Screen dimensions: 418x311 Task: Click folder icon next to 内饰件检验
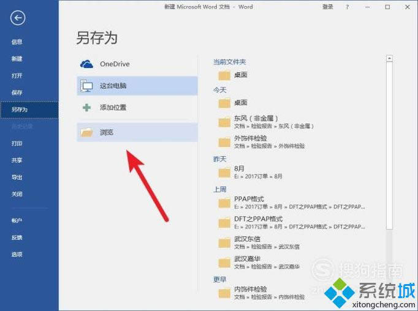point(224,293)
